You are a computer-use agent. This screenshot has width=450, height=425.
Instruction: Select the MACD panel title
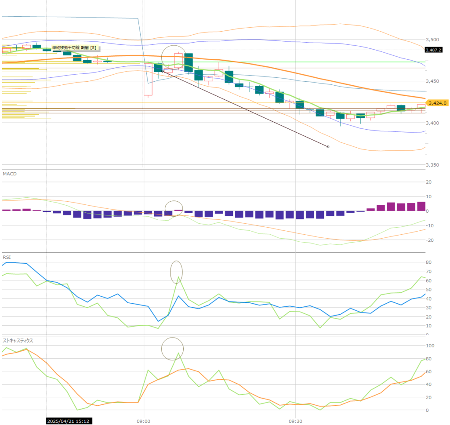[x=10, y=174]
